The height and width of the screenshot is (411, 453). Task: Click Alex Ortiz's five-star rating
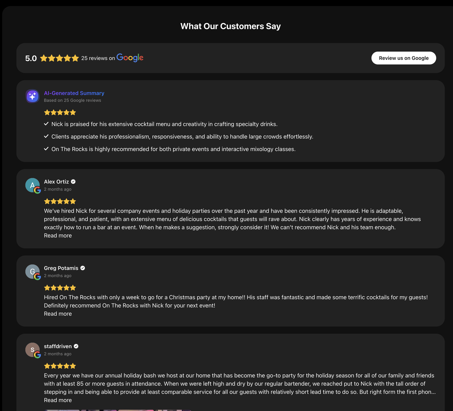click(x=60, y=201)
